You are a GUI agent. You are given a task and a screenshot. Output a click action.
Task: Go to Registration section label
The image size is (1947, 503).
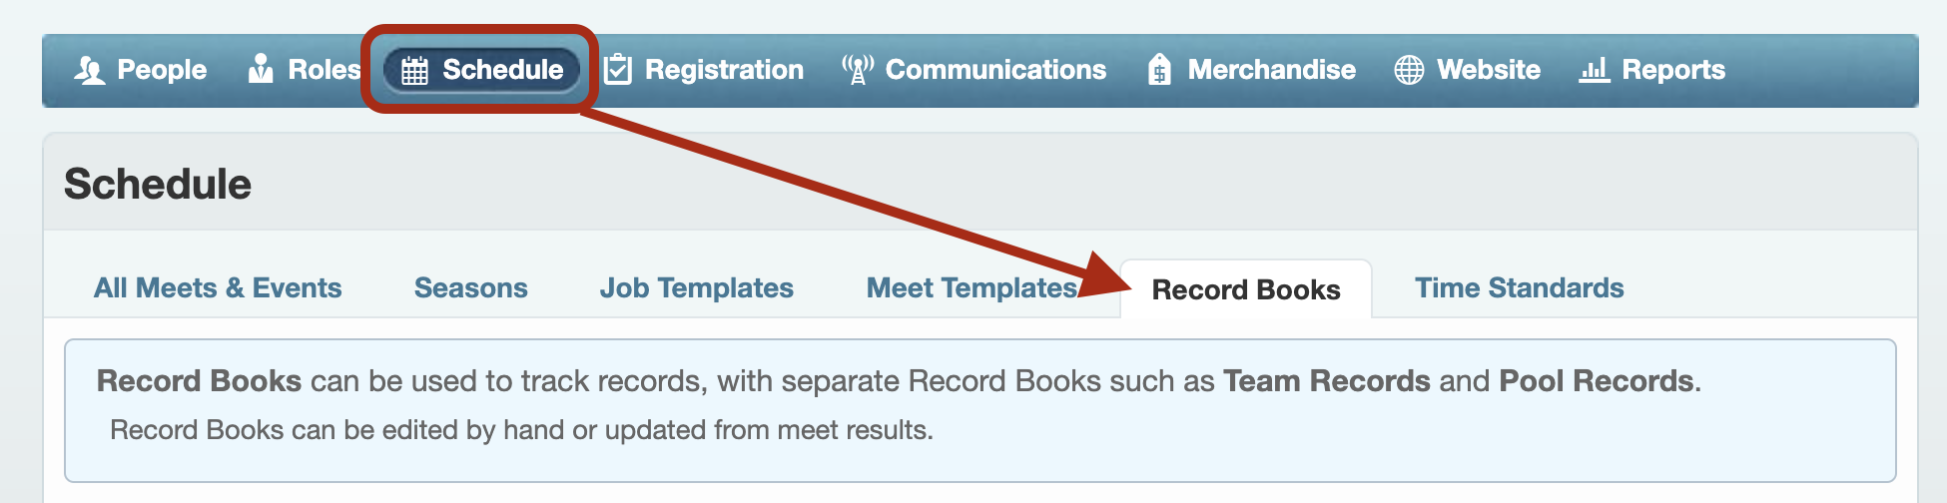(x=724, y=70)
